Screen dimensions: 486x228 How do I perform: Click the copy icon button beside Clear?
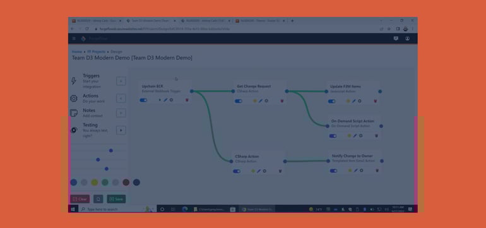coord(98,199)
